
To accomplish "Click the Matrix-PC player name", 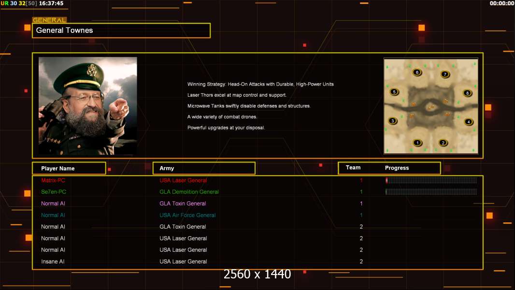I will pyautogui.click(x=53, y=180).
